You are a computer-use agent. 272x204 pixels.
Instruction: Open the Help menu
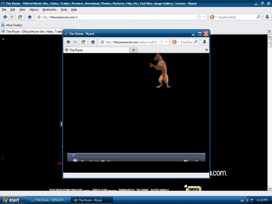point(74,10)
